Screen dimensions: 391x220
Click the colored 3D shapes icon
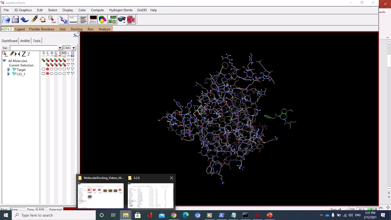[103, 20]
